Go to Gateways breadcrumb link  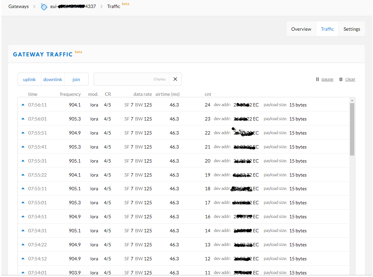tap(19, 6)
